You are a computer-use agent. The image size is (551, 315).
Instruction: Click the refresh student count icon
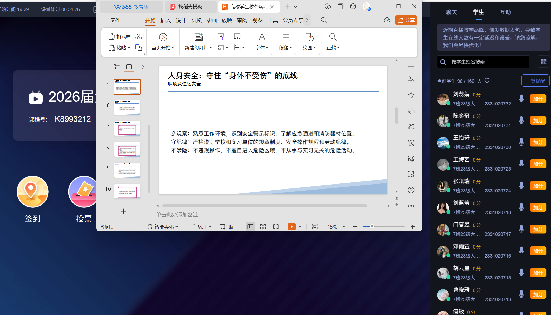point(487,80)
